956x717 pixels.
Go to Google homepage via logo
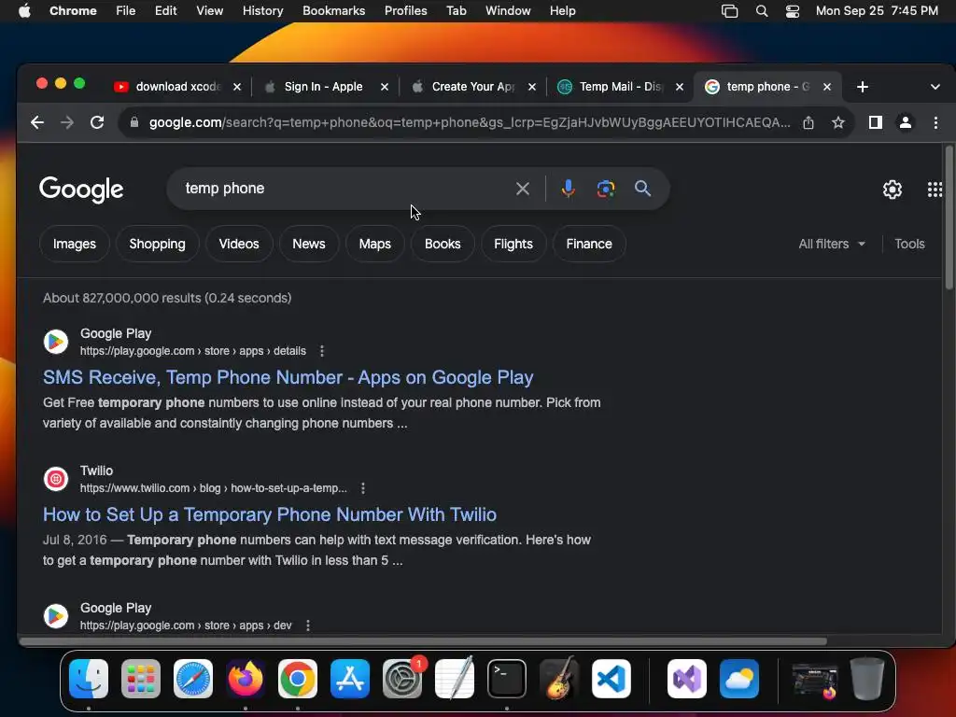[81, 190]
